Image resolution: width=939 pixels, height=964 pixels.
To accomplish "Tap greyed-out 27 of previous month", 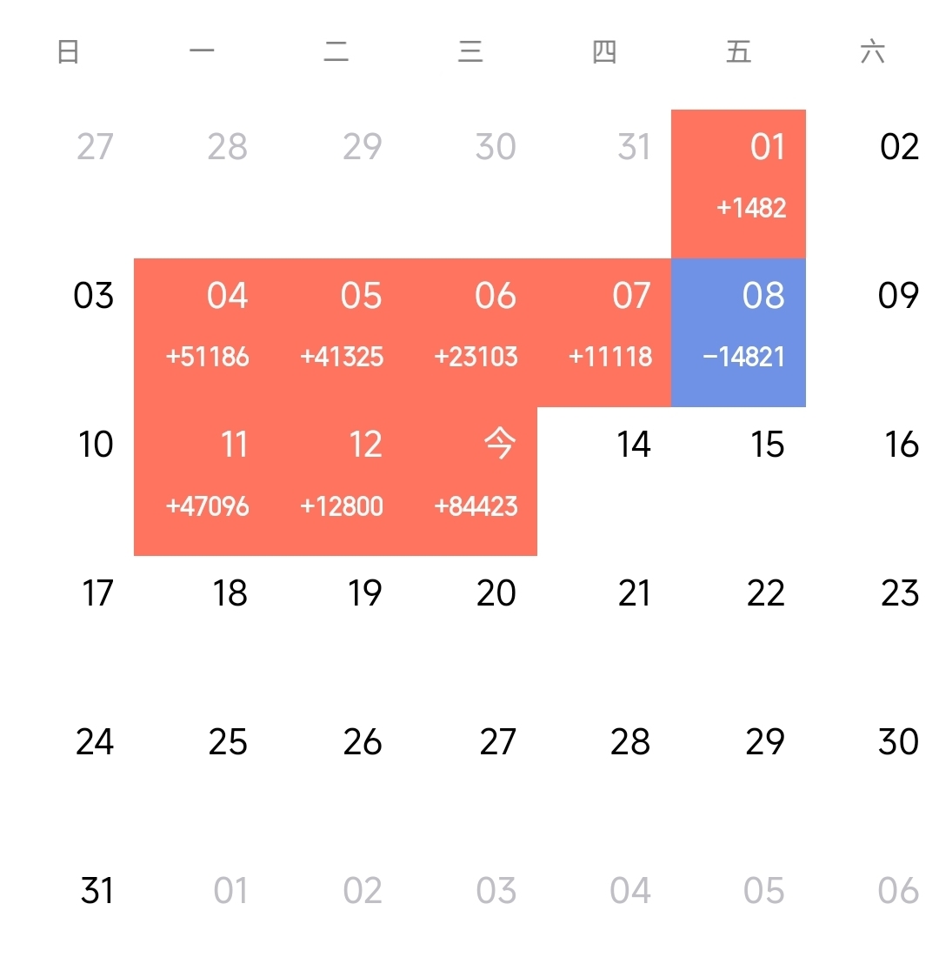I will coord(94,147).
